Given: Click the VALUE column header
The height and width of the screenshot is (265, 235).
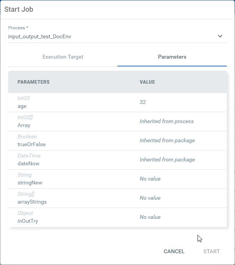Looking at the screenshot, I should point(147,82).
